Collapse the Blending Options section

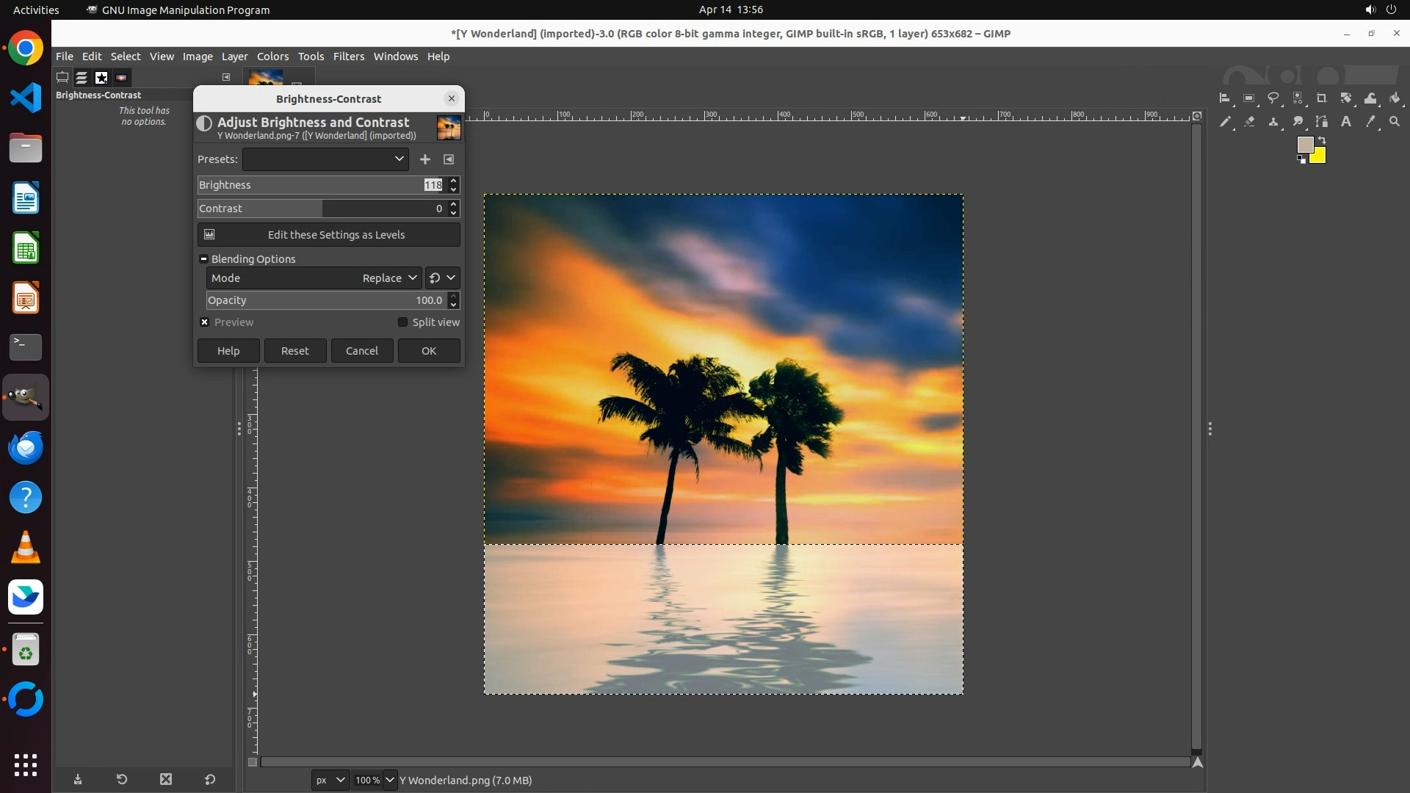pyautogui.click(x=204, y=259)
